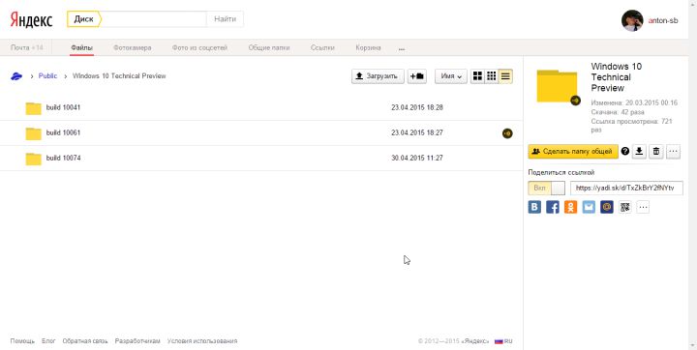Click the Найти search button
This screenshot has width=697, height=350.
(225, 19)
